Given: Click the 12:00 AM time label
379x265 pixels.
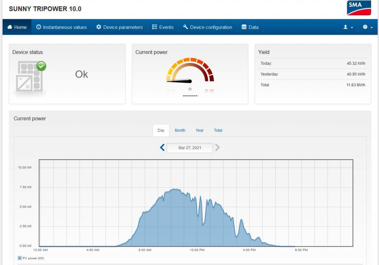Looking at the screenshot, I should tap(40, 250).
